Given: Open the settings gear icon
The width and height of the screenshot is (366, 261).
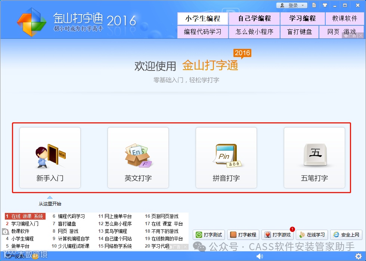Looking at the screenshot, I should coord(358,256).
